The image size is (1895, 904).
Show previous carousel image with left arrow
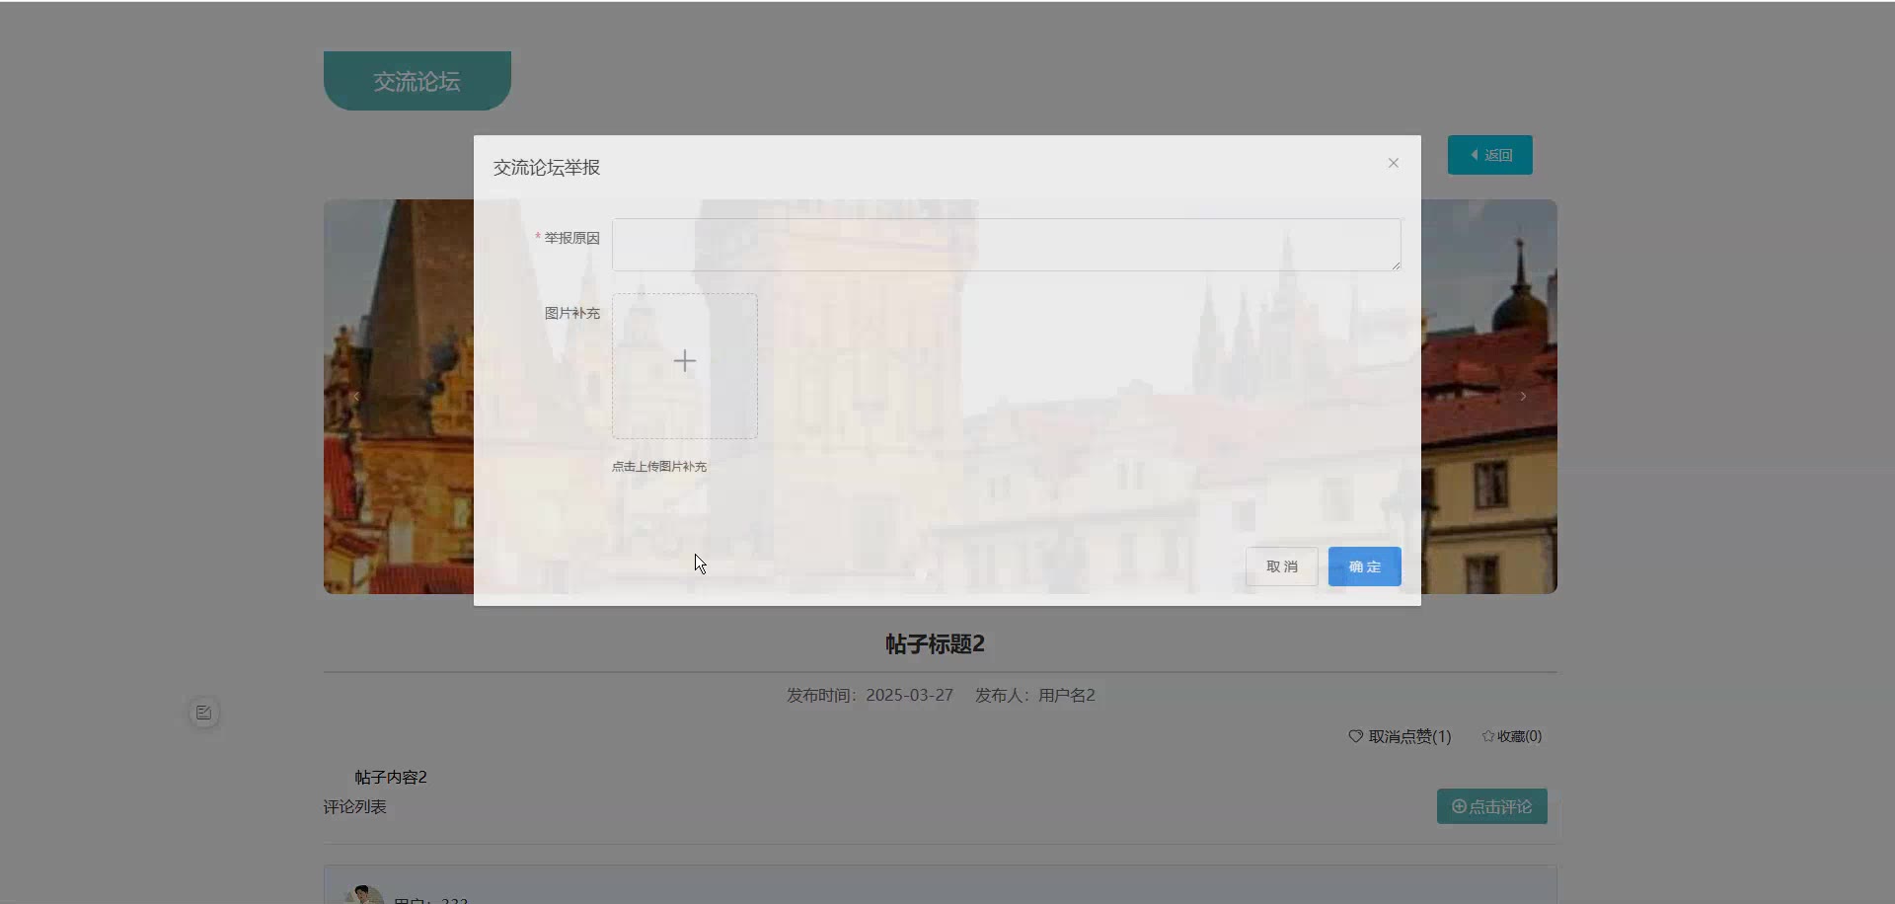pyautogui.click(x=355, y=397)
